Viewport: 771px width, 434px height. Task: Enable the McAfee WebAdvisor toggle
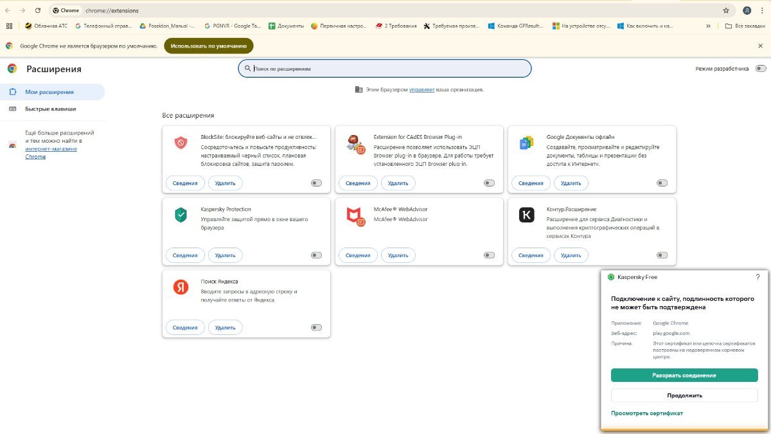click(489, 255)
